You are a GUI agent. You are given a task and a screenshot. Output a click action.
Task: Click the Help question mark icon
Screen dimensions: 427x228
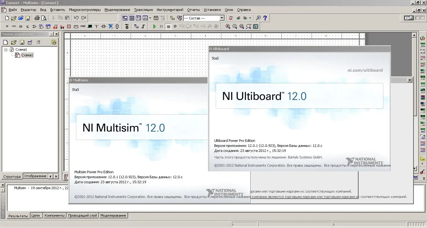point(265,18)
